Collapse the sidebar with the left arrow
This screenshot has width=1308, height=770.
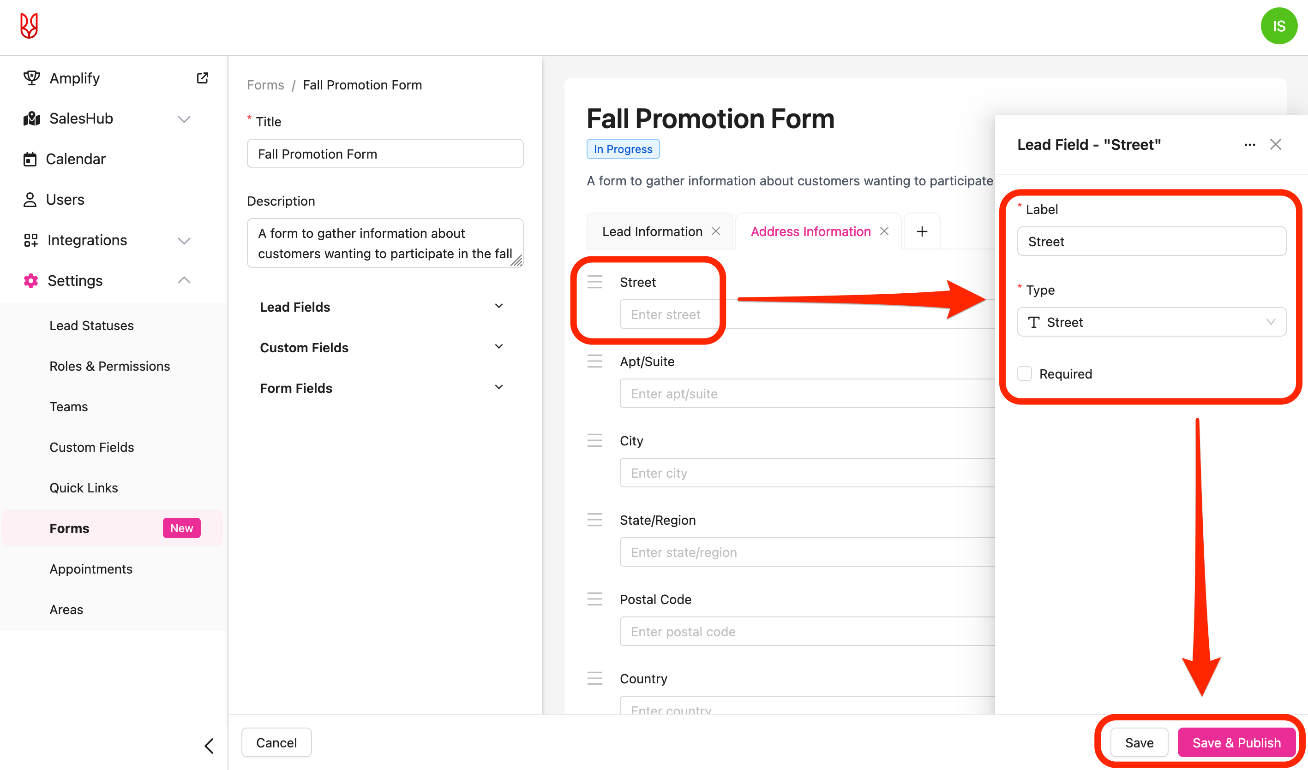point(209,746)
